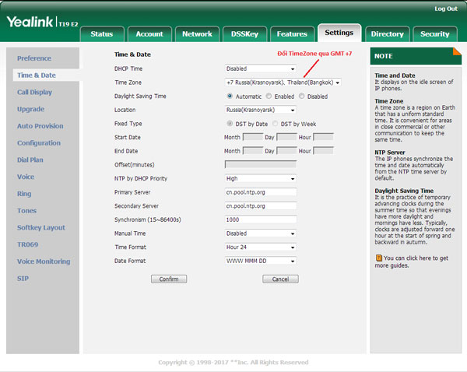Select Disabled daylight saving option

303,97
